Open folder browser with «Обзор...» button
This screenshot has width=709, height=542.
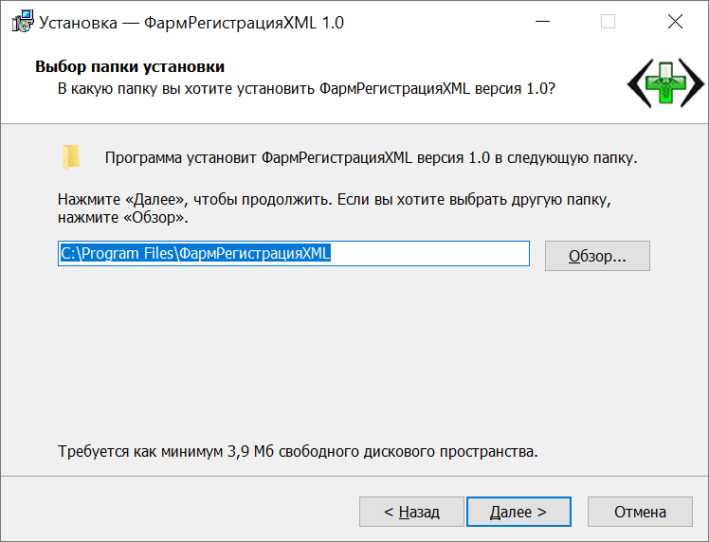pyautogui.click(x=597, y=256)
